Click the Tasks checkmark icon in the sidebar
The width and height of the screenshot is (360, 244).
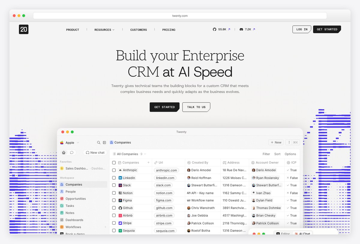pos(62,206)
